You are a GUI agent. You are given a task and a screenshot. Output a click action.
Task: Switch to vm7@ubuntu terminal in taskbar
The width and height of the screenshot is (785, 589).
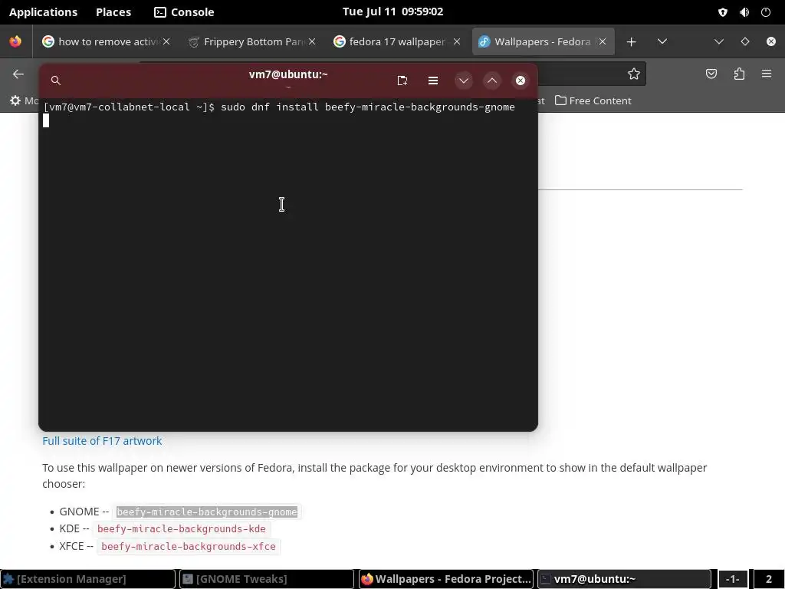click(624, 579)
